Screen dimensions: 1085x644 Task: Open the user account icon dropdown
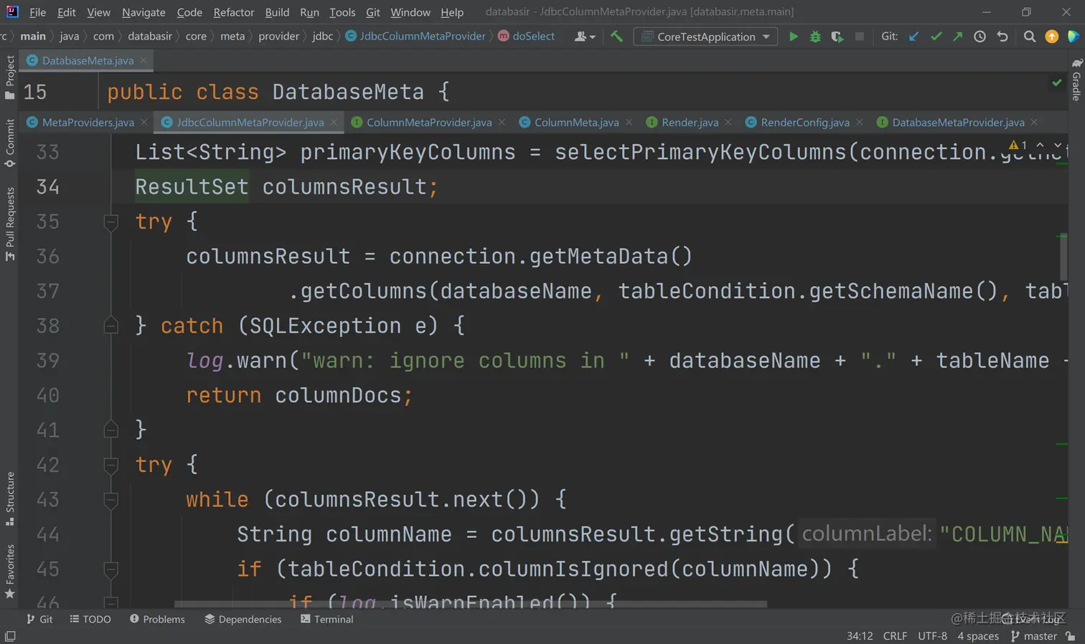coord(585,36)
